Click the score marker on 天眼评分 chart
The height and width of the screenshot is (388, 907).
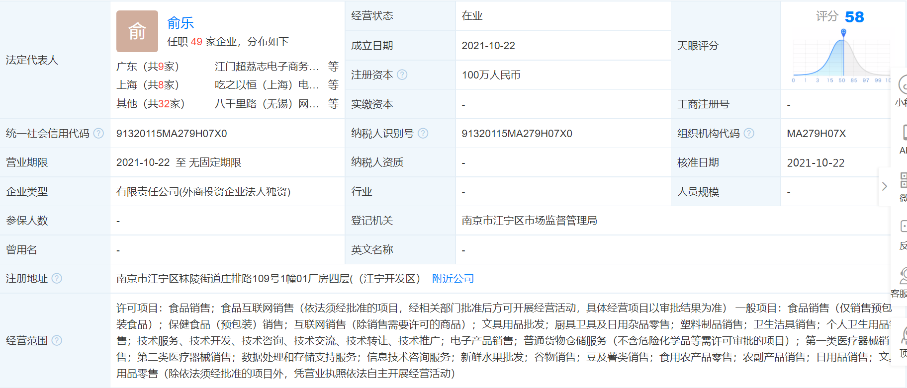coord(843,33)
